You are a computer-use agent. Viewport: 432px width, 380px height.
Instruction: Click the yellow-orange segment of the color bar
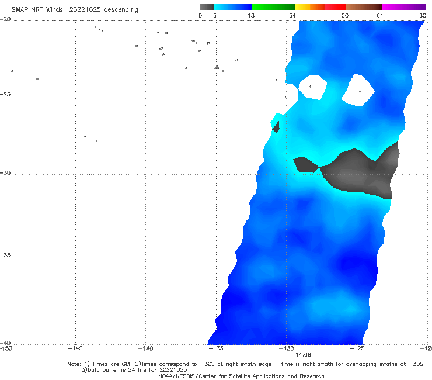[x=309, y=7]
